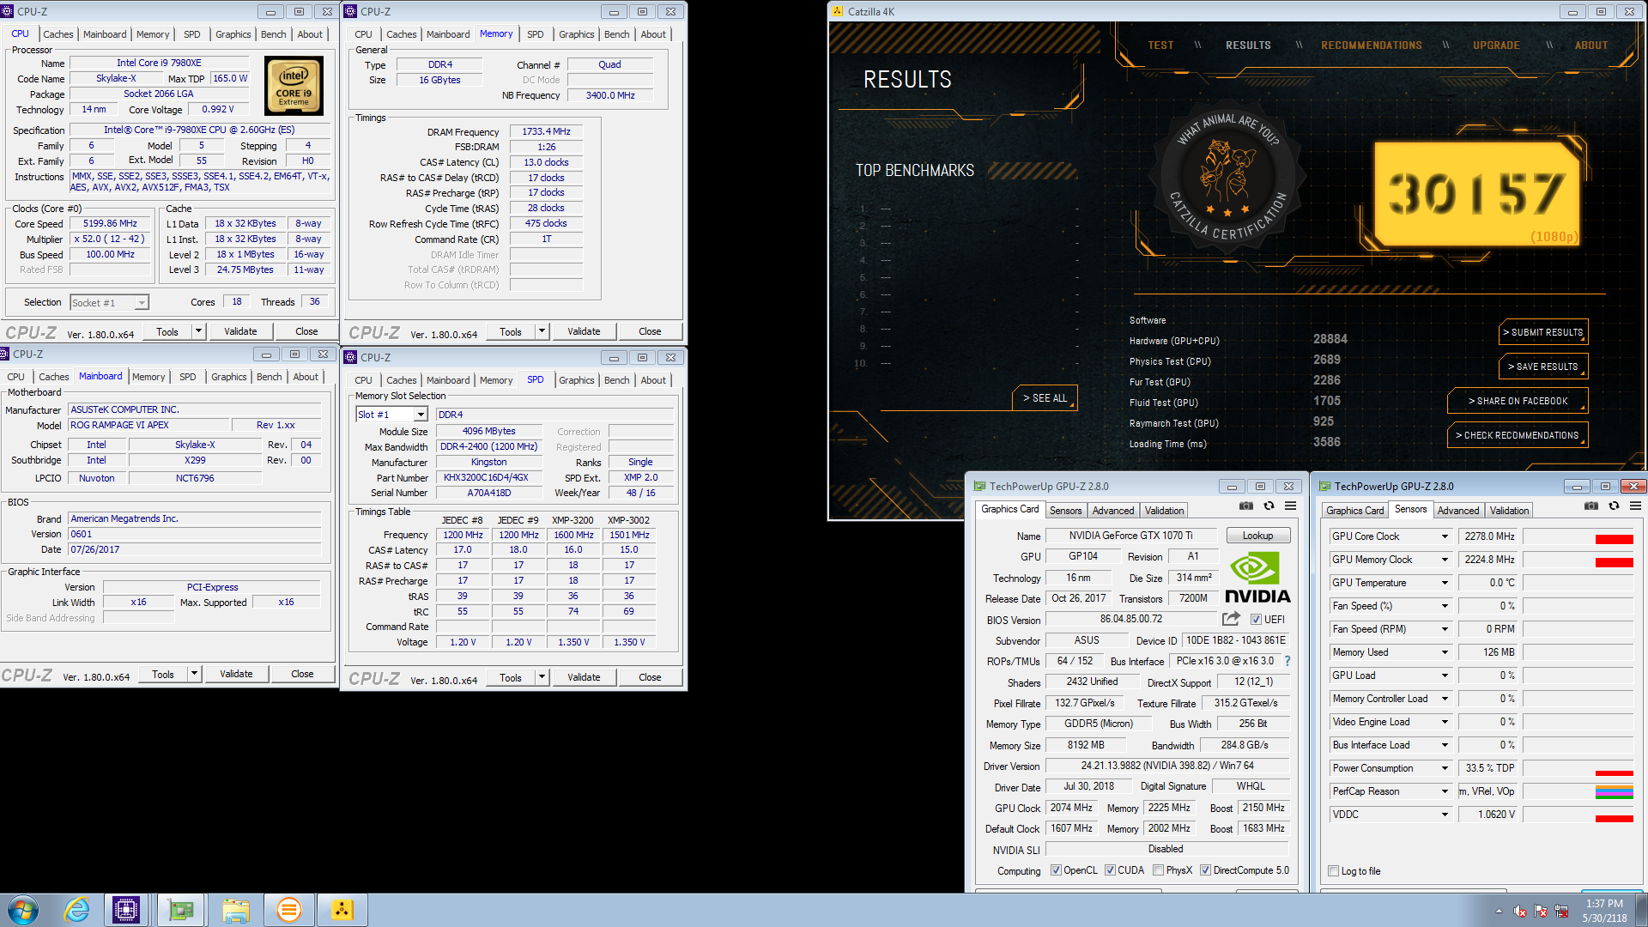Click the GPU Core Clock sensor graph
The height and width of the screenshot is (927, 1648).
(1578, 536)
